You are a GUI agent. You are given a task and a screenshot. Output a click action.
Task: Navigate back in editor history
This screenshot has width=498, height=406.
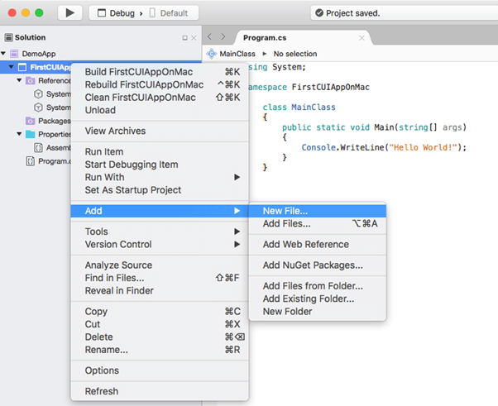pyautogui.click(x=209, y=37)
